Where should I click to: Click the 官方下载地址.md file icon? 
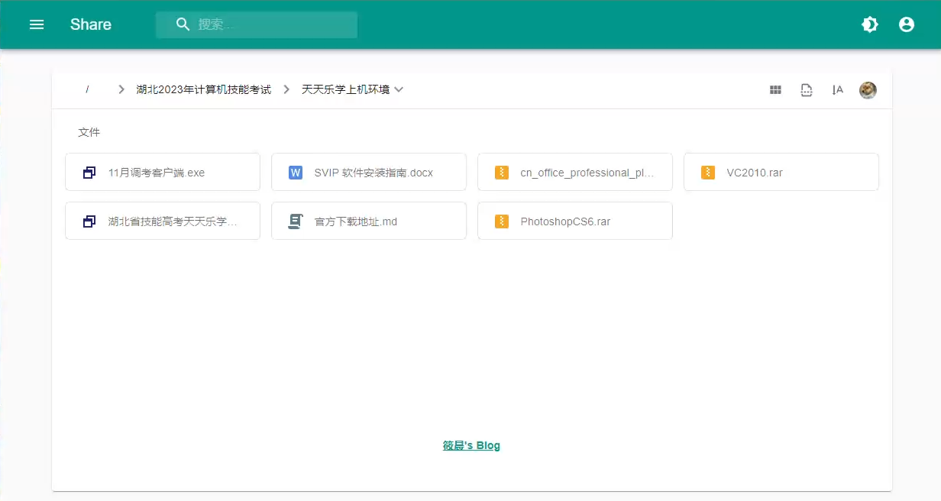(296, 221)
